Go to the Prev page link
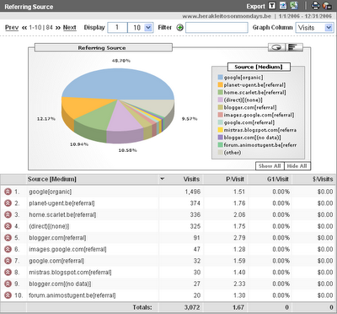The height and width of the screenshot is (314, 337). tap(12, 28)
